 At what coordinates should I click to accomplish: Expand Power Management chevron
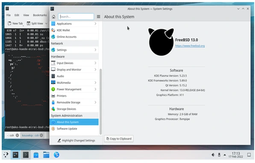pos(95,89)
